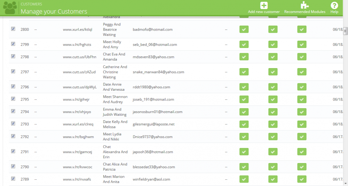Click the name Emma And Judith Waiting
Viewport: 348px width, 186px height.
tap(114, 112)
